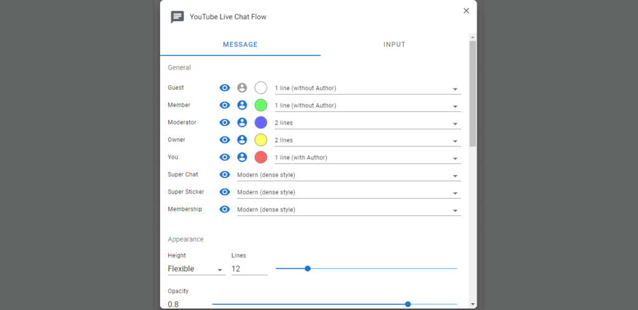638x310 pixels.
Task: Open the Height Flexible dropdown
Action: [196, 269]
